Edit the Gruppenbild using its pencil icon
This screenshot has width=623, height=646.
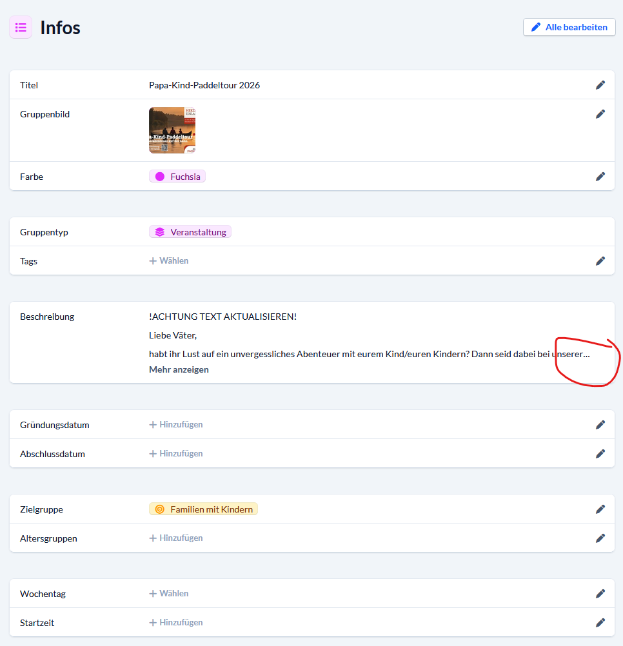click(600, 114)
